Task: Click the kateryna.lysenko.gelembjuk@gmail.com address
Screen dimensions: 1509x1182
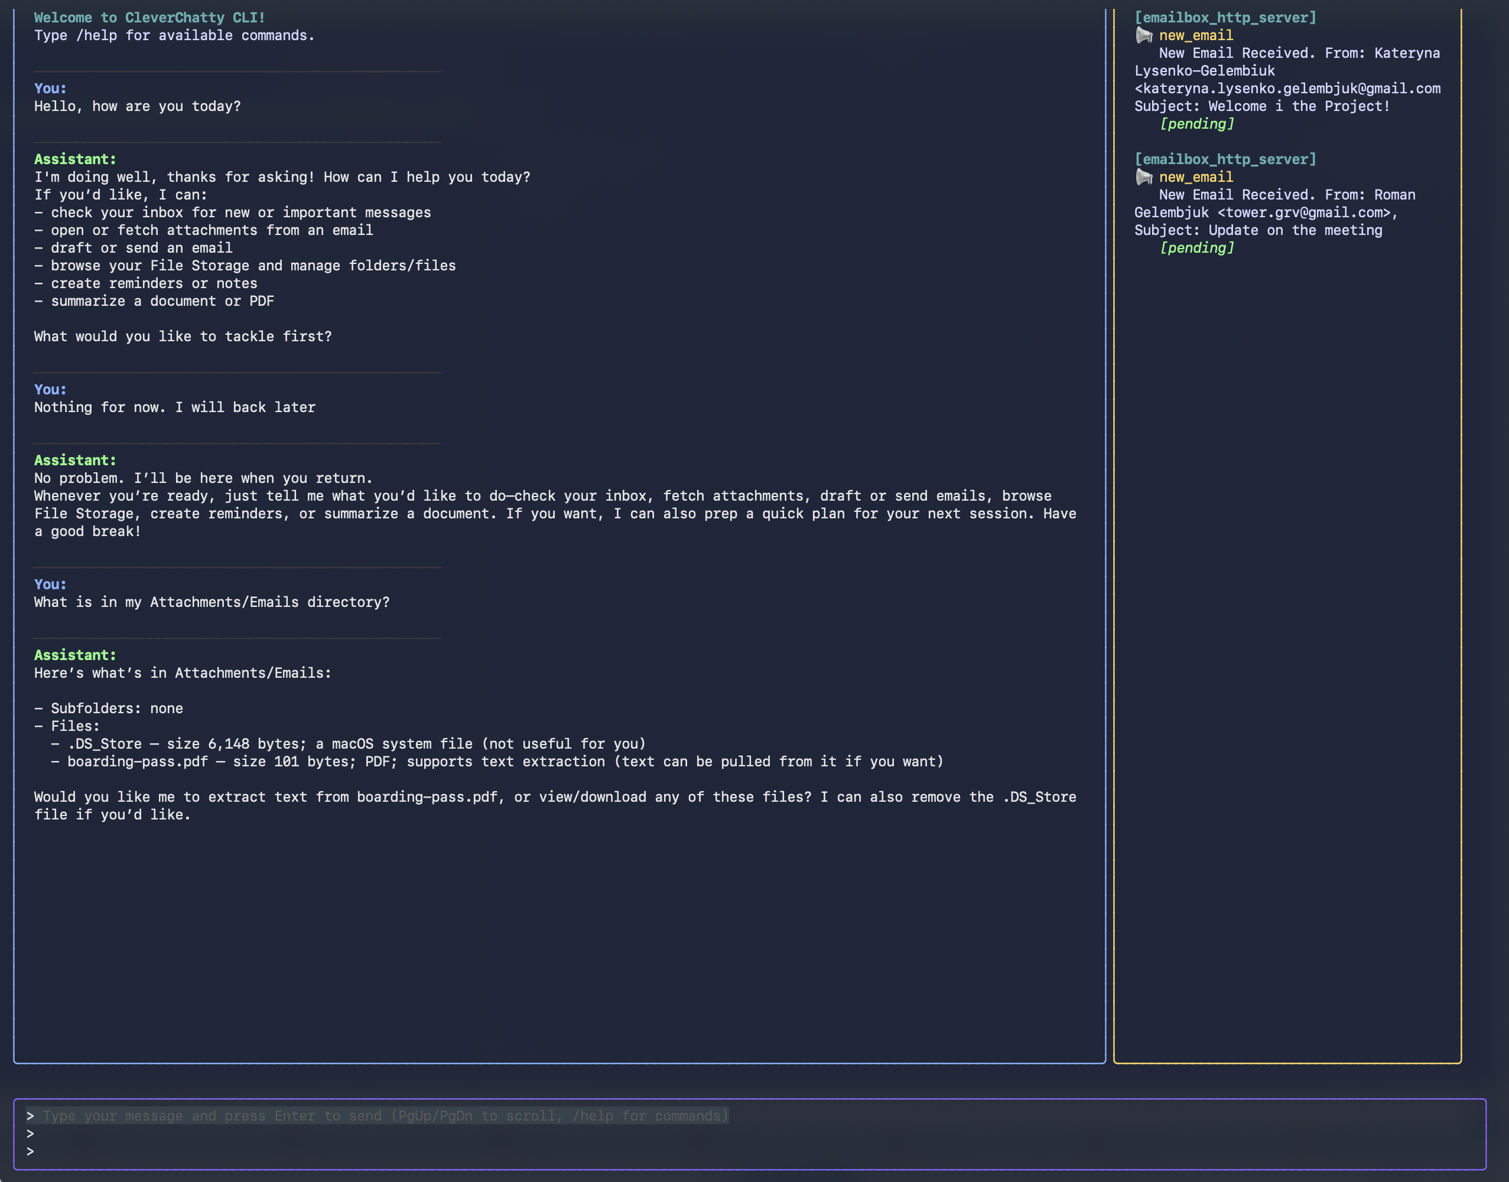Action: point(1291,89)
